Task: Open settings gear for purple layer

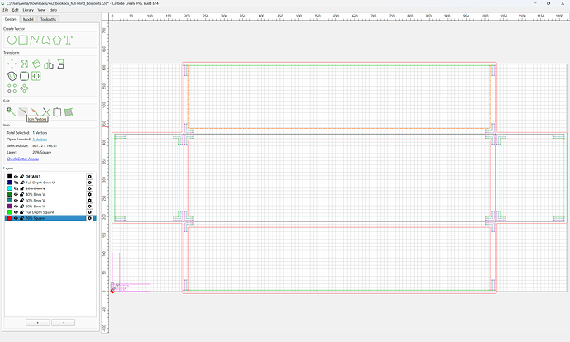Action: (89, 206)
